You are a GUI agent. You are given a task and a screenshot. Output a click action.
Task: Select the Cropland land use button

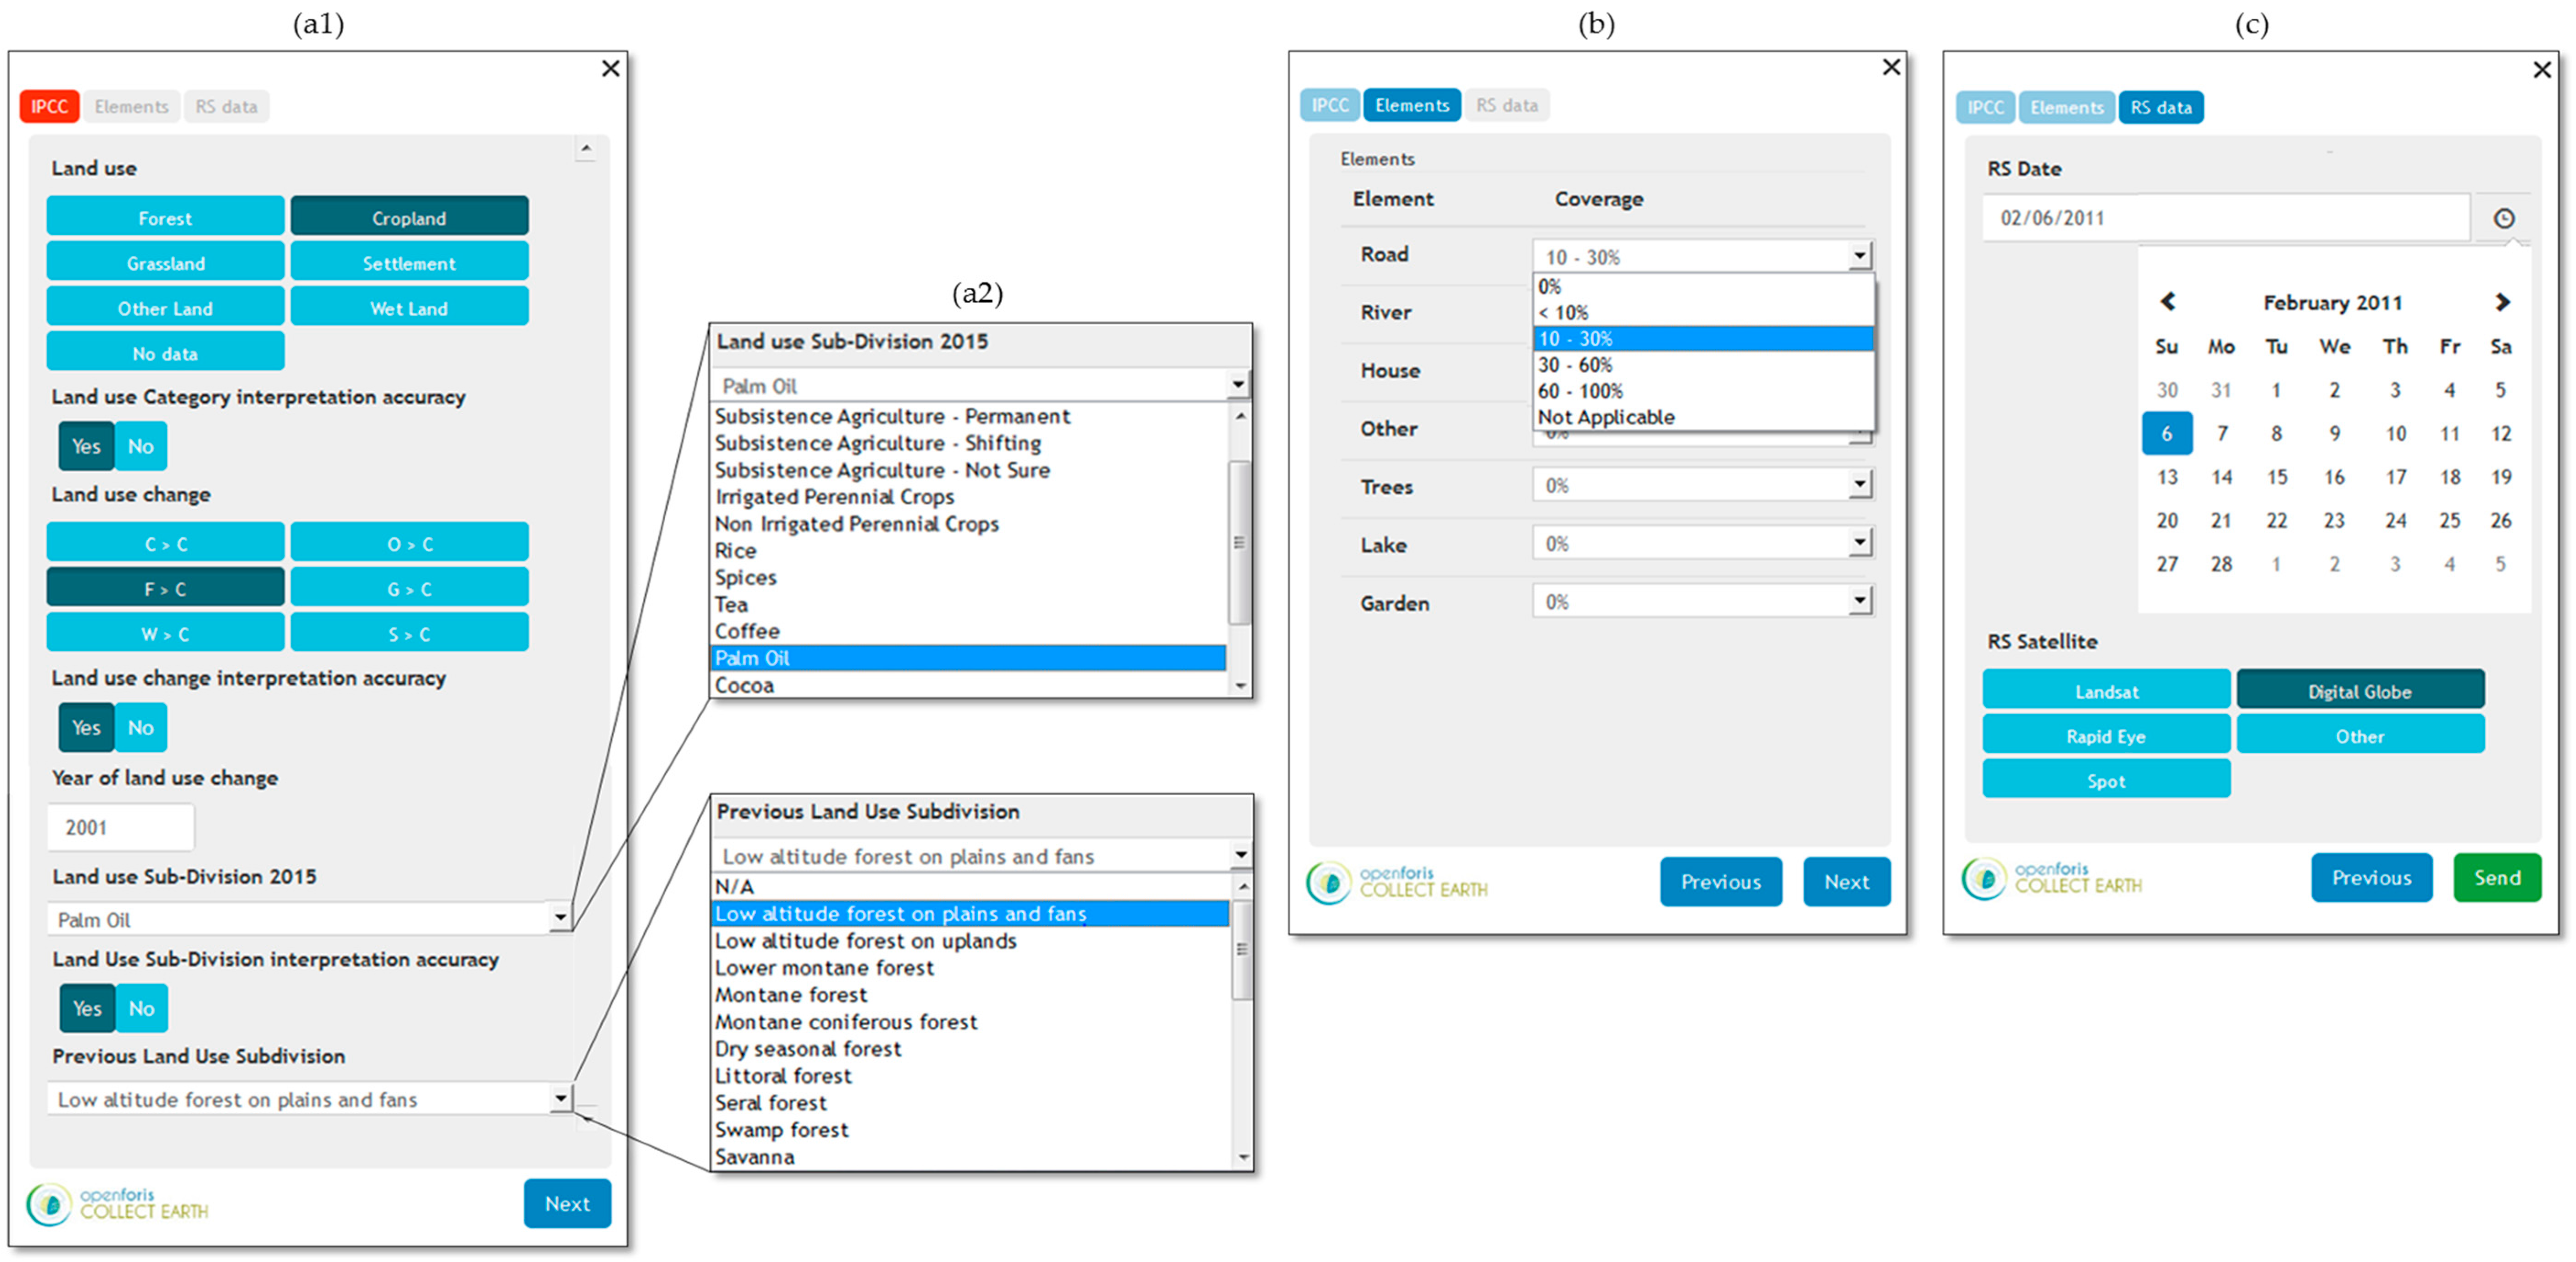[x=409, y=217]
